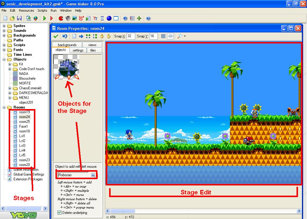Sort instances by y-coordinate icon
307x219 pixels.
(95, 36)
